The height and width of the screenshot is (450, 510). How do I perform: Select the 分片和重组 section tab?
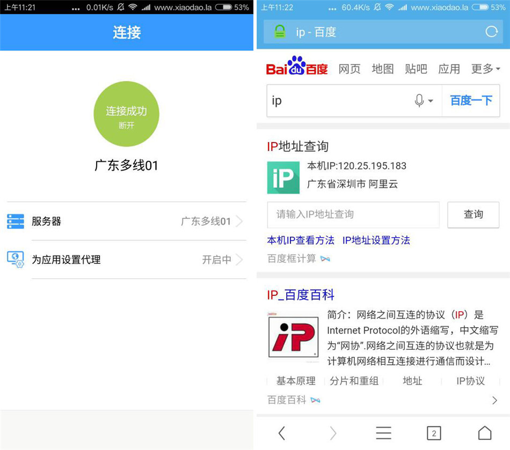coord(354,381)
